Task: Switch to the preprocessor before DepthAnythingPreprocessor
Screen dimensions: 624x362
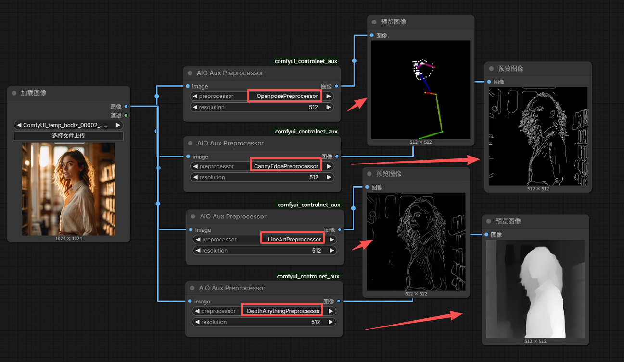Action: 197,311
